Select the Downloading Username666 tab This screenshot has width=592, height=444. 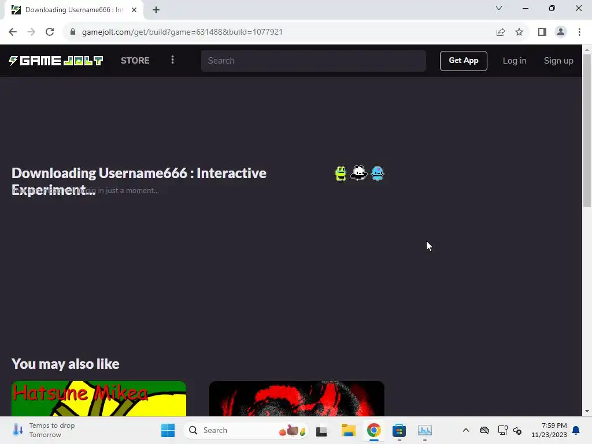[73, 10]
